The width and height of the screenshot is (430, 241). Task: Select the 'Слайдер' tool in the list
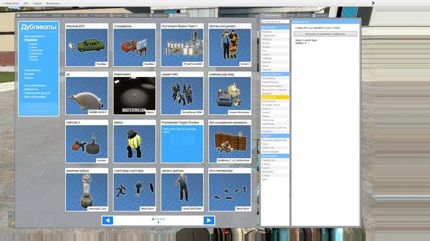coord(275,58)
